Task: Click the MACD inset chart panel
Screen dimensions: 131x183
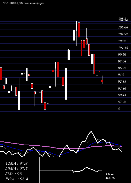Action: coord(72,170)
